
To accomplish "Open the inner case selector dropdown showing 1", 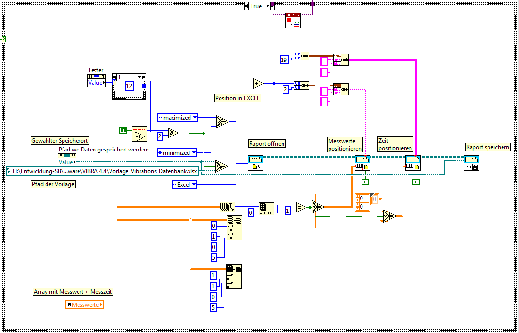I will point(140,77).
